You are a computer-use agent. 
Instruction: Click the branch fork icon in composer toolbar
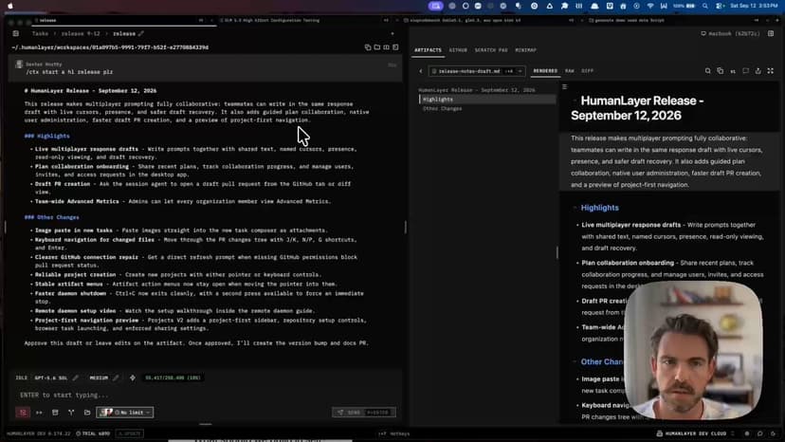pos(71,413)
